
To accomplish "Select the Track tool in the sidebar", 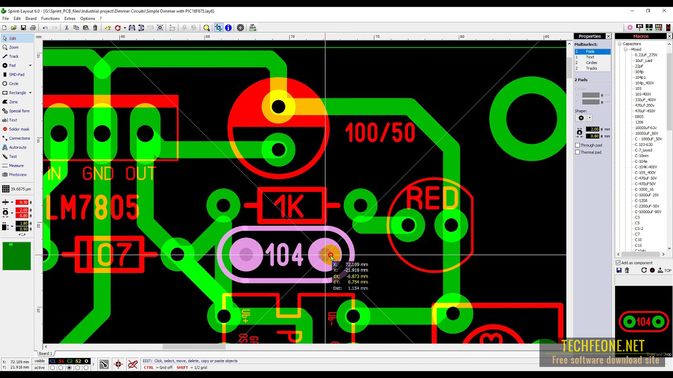I will click(13, 56).
